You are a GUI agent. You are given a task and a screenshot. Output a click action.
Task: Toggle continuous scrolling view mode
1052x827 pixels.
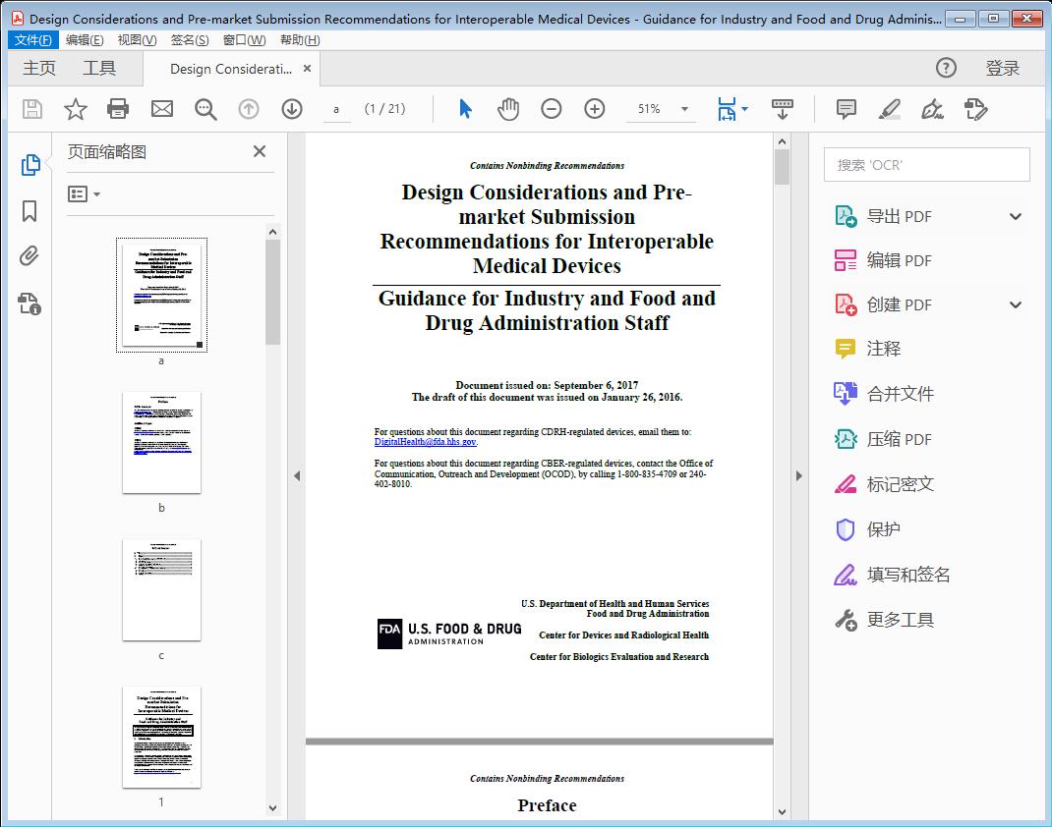tap(783, 109)
